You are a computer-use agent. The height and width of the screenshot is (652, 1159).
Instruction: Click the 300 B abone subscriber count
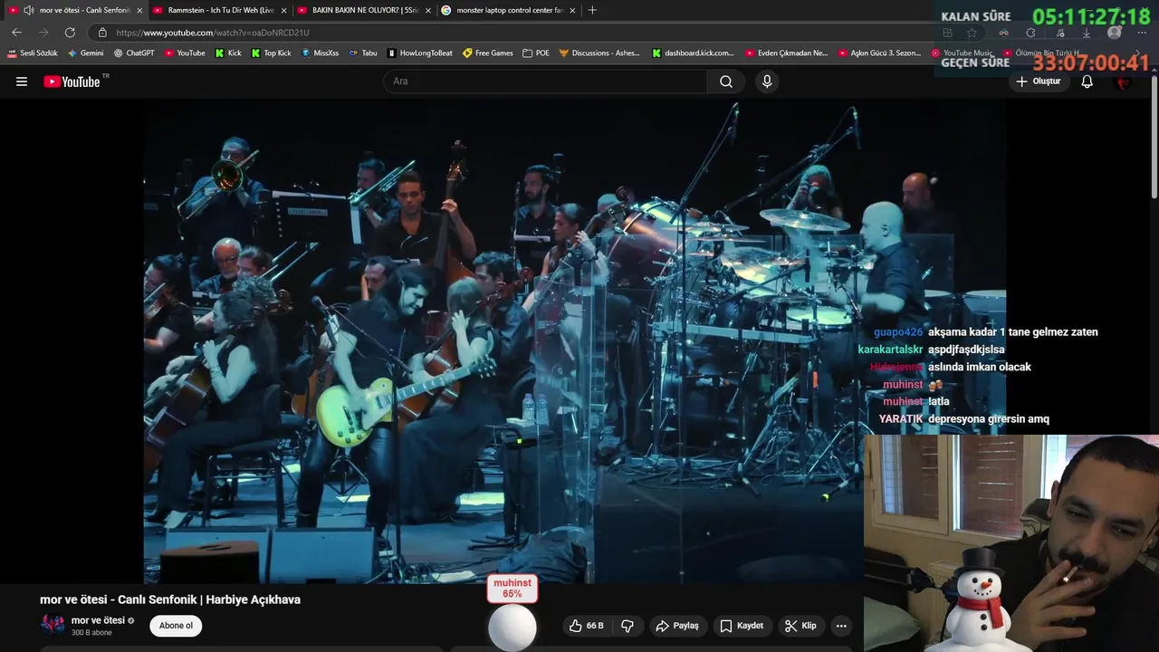91,633
